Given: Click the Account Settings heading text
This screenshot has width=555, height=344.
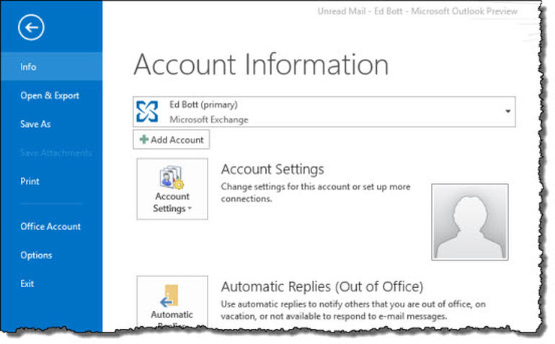Looking at the screenshot, I should point(272,169).
